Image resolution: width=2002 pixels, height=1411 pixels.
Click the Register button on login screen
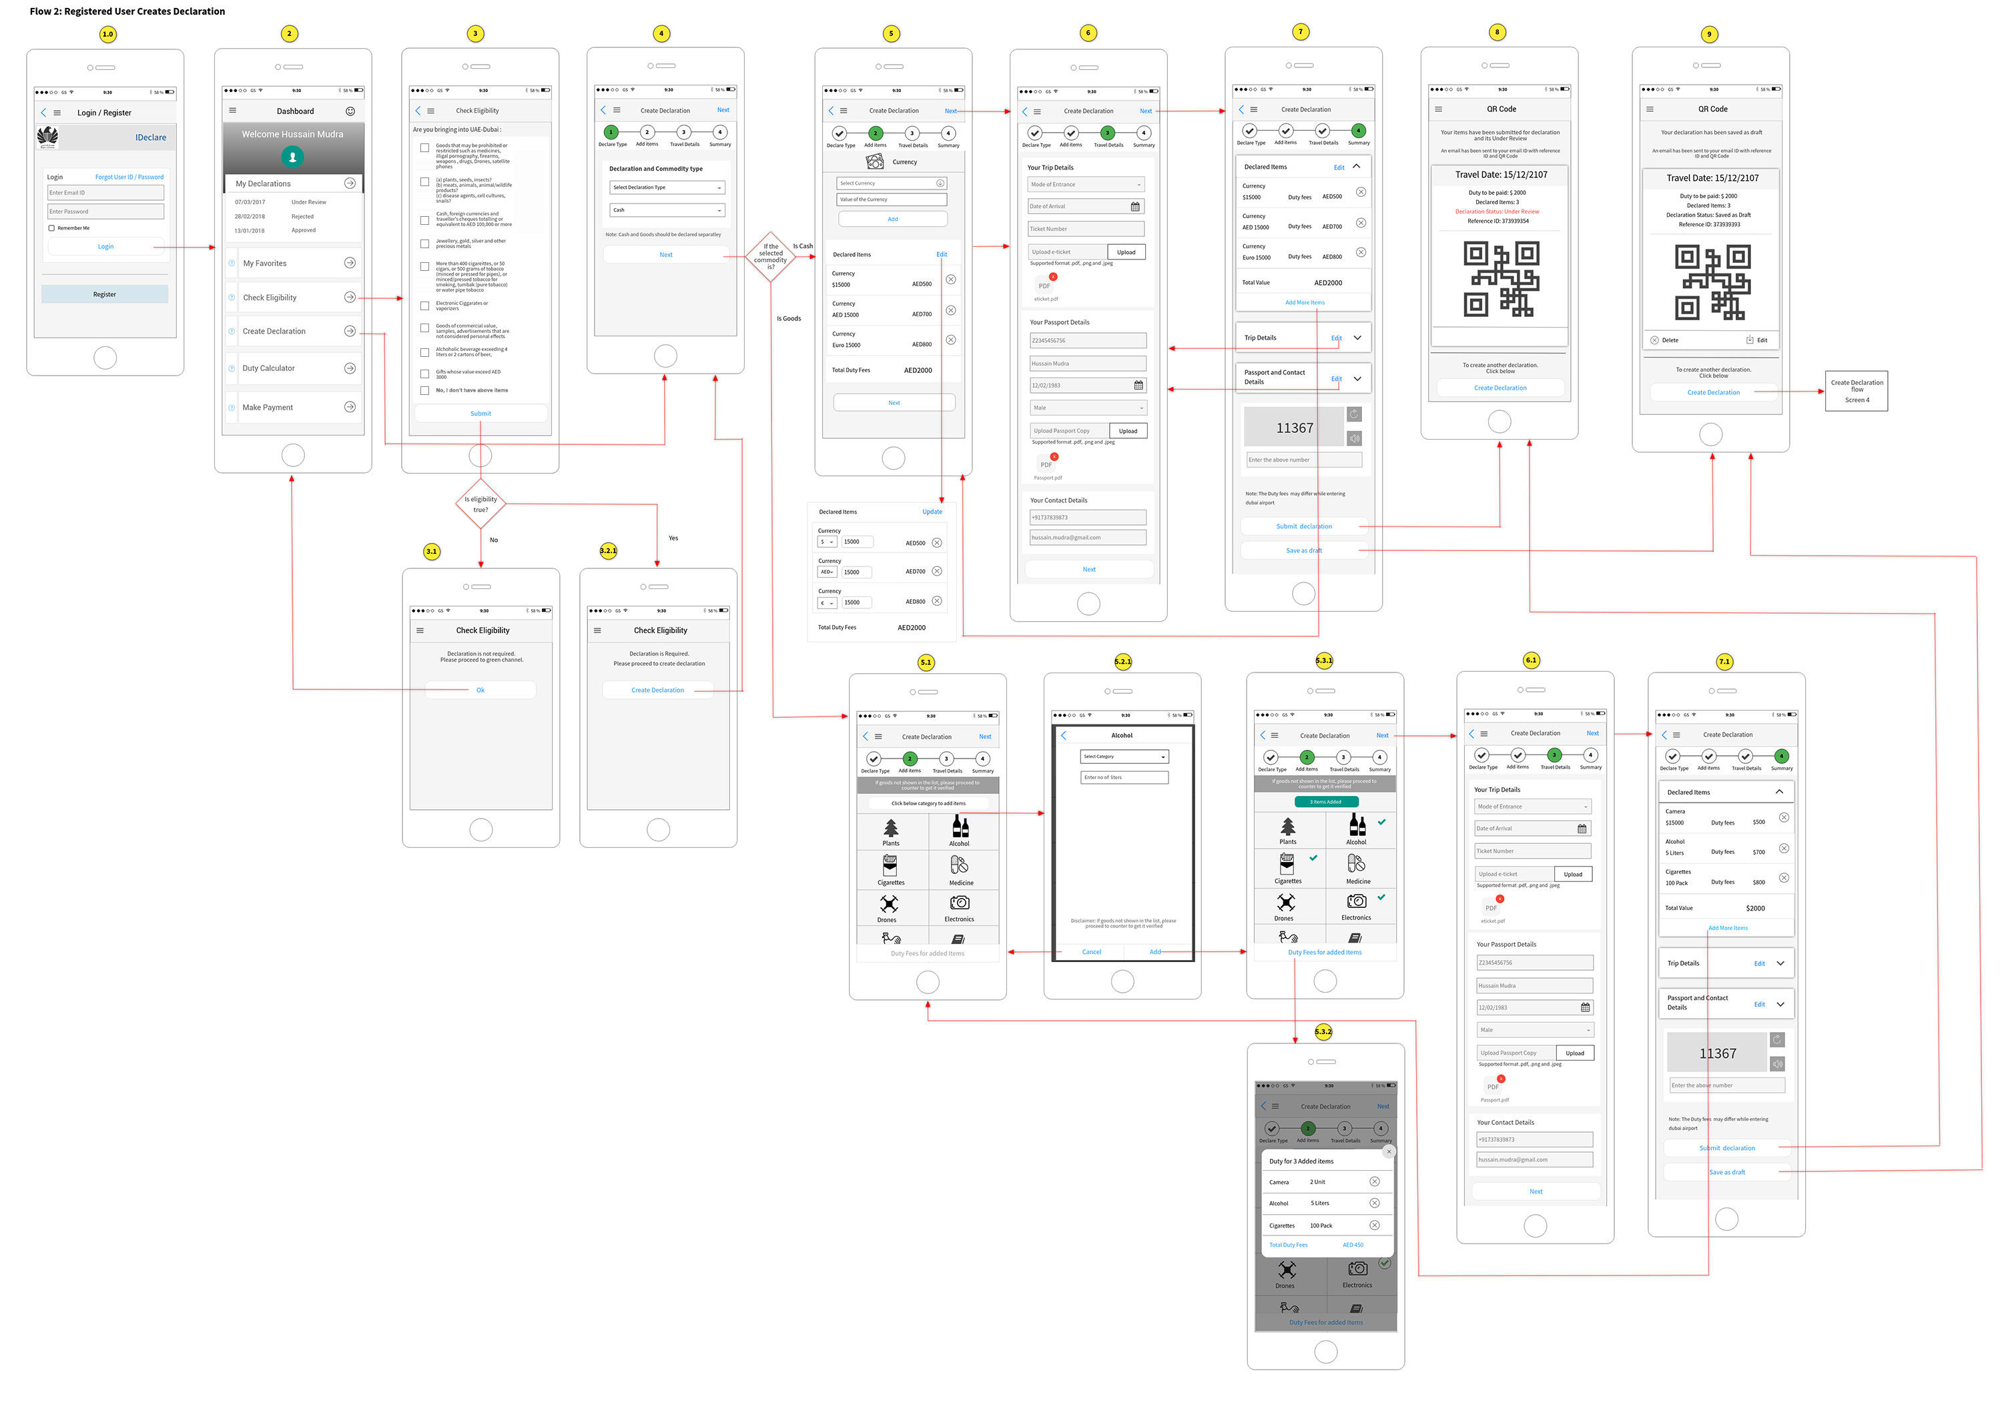105,294
